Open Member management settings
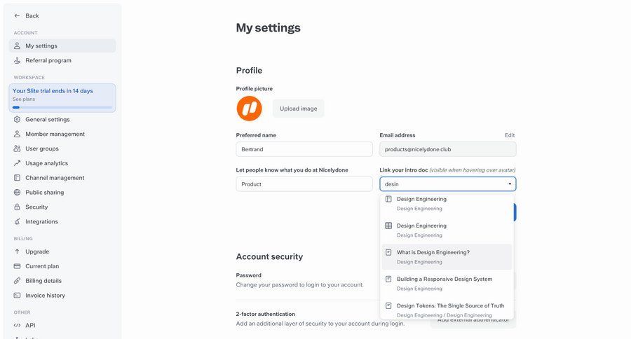Image resolution: width=631 pixels, height=339 pixels. (55, 134)
